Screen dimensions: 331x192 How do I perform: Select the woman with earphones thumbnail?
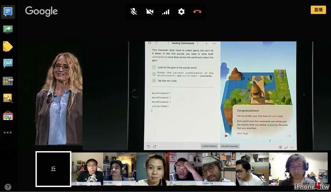[x=153, y=169]
